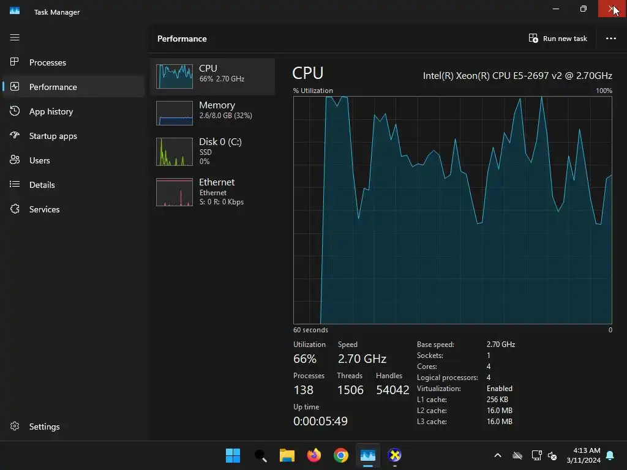The image size is (627, 470).
Task: Show hidden system tray icons
Action: [498, 455]
